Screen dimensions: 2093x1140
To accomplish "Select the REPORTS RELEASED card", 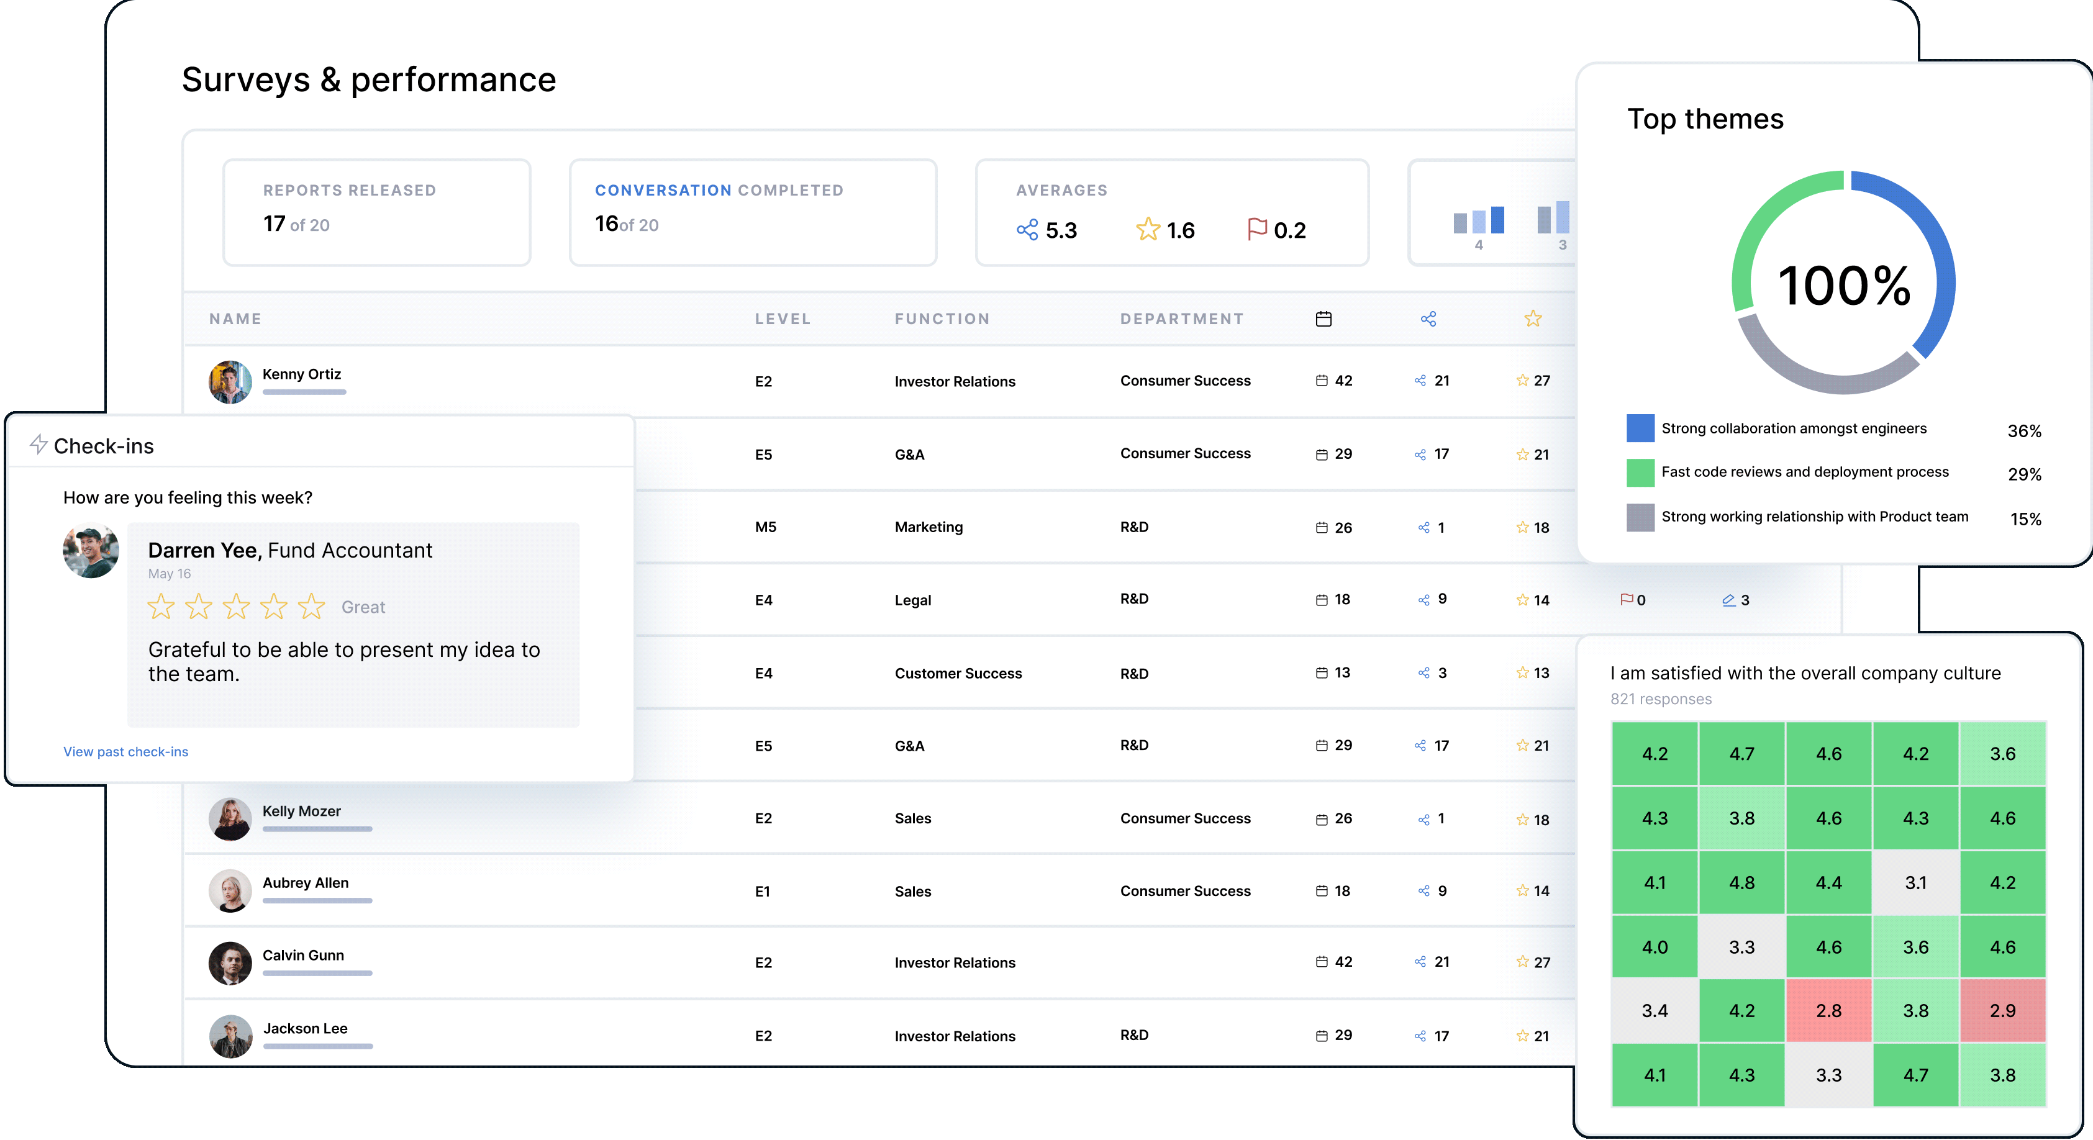I will coord(376,212).
